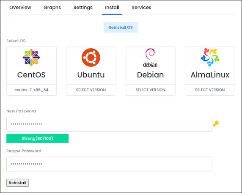Open the centos-7-x86_64 version dropdown
This screenshot has width=242, height=193.
31,90
